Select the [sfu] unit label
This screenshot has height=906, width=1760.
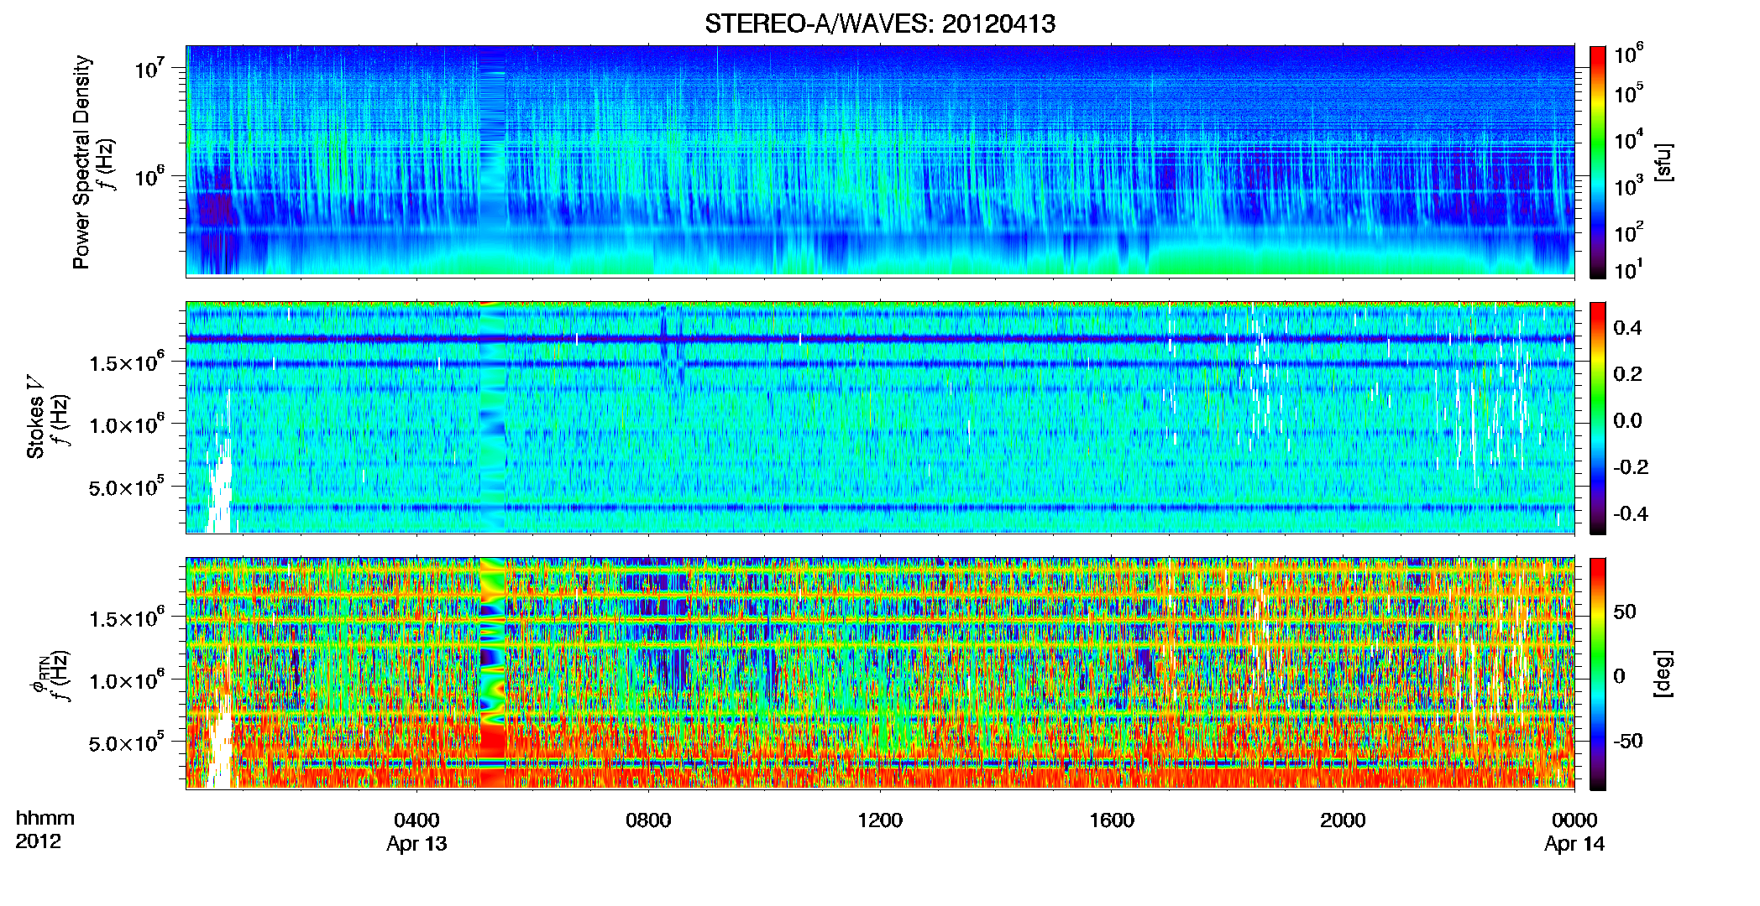[x=1663, y=163]
